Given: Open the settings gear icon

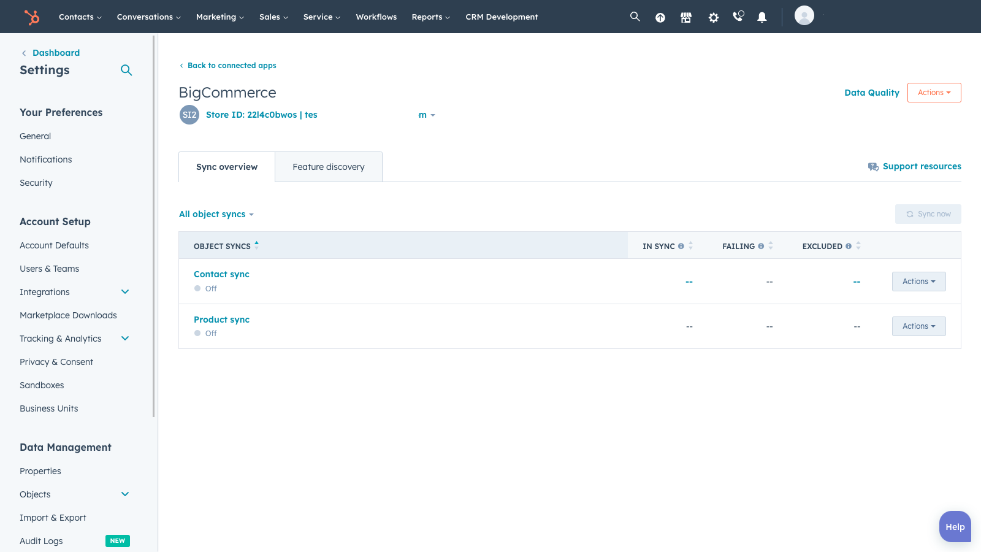Looking at the screenshot, I should click(714, 18).
